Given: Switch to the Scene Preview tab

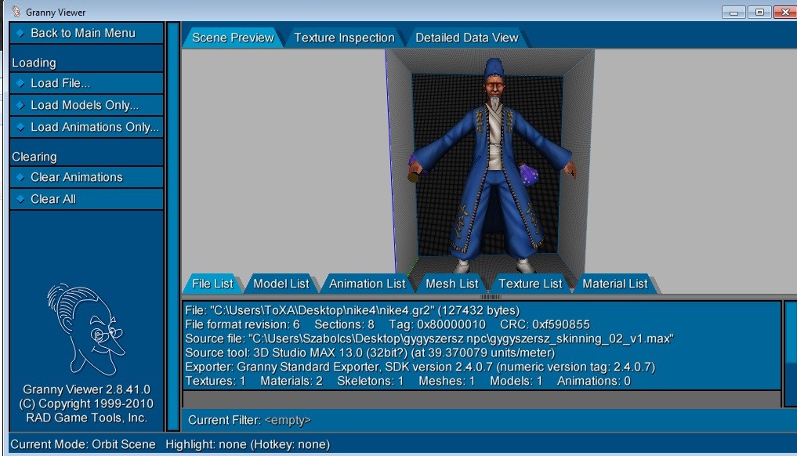Looking at the screenshot, I should [233, 38].
